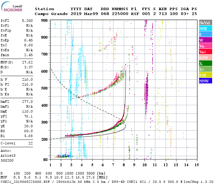Click the 80 km height axis label
This screenshot has height=184, width=214.
46,160
